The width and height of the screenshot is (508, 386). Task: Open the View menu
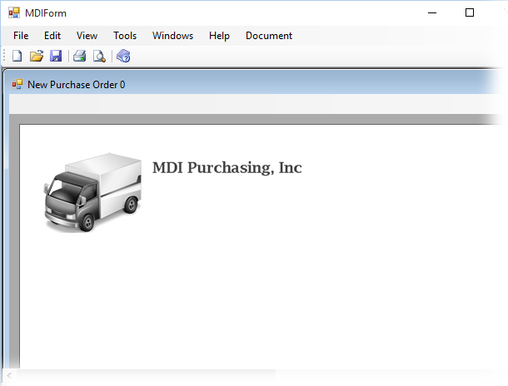[87, 36]
